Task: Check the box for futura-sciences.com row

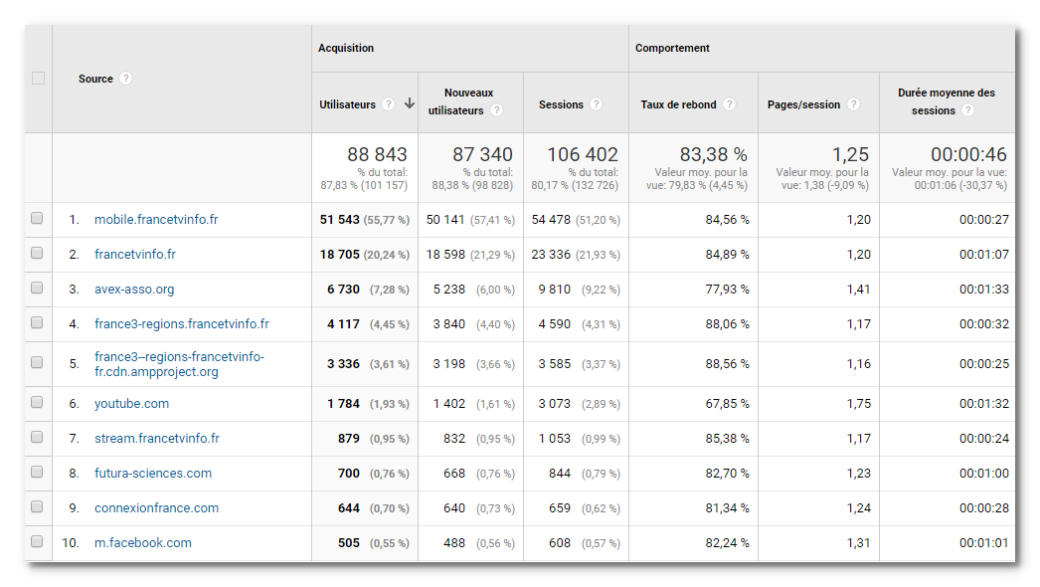Action: [37, 473]
